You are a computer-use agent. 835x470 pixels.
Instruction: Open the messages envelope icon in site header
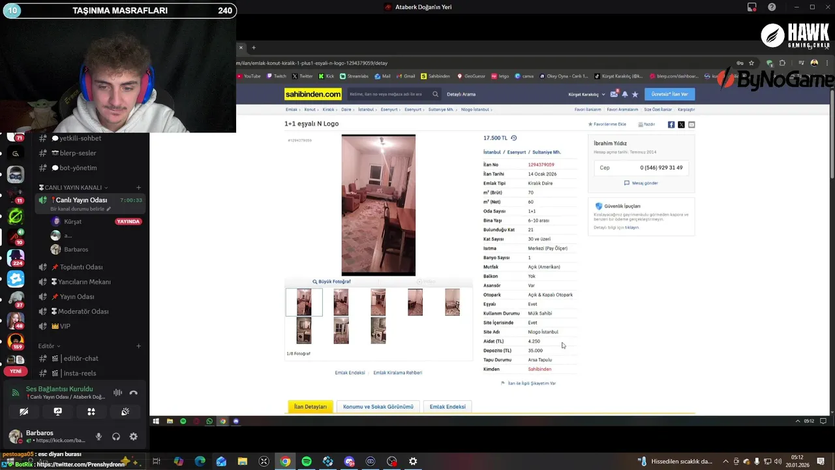click(614, 94)
